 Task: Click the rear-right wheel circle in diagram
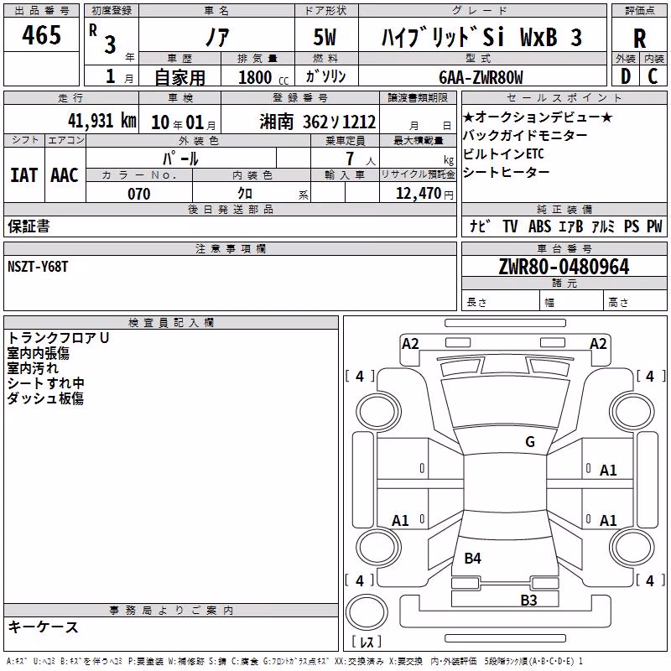[x=632, y=547]
